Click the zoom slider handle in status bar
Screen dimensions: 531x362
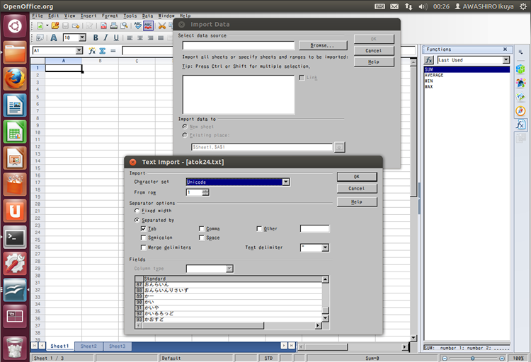click(472, 358)
